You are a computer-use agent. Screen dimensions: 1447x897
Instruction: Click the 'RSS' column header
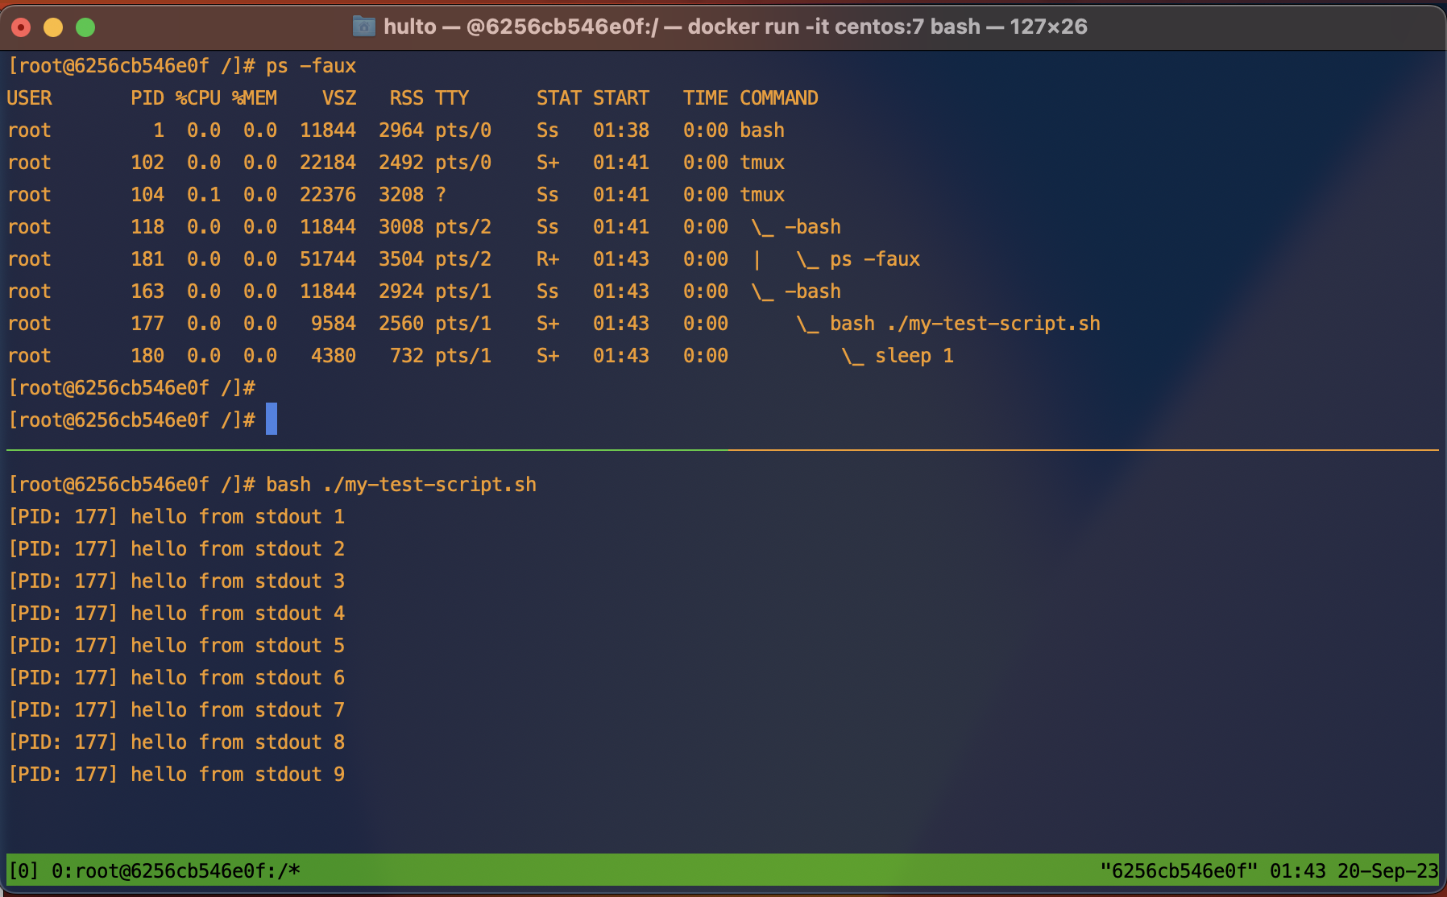pos(407,98)
